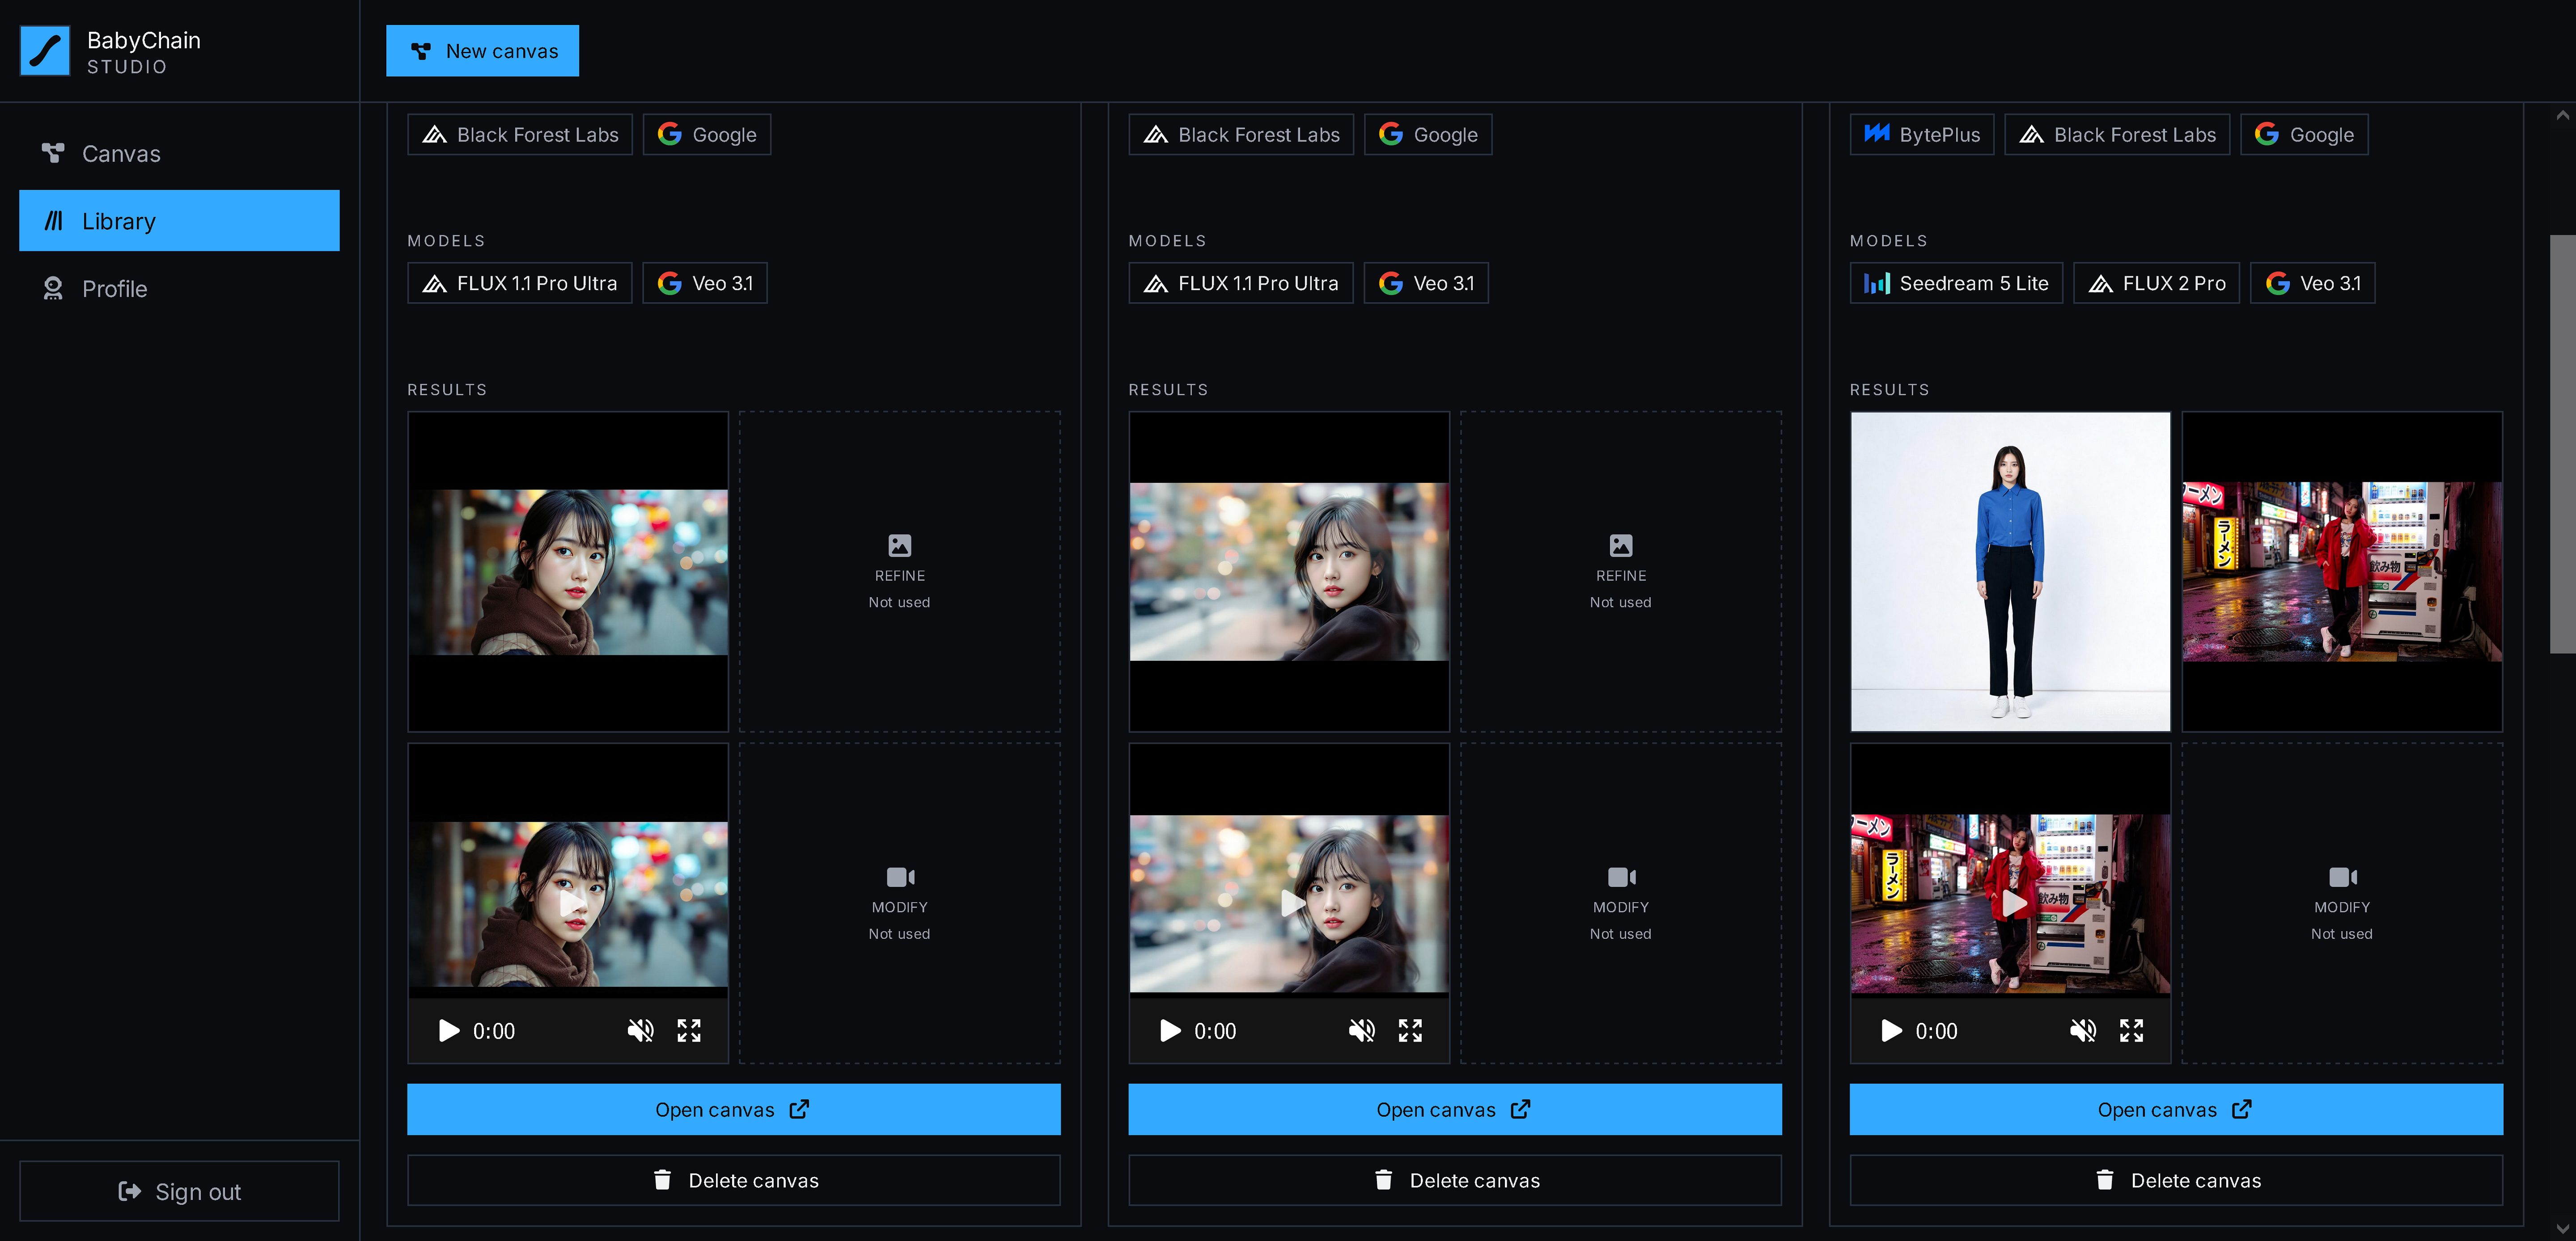Viewport: 2576px width, 1241px height.
Task: Enter fullscreen on third card's video
Action: coord(2131,1031)
